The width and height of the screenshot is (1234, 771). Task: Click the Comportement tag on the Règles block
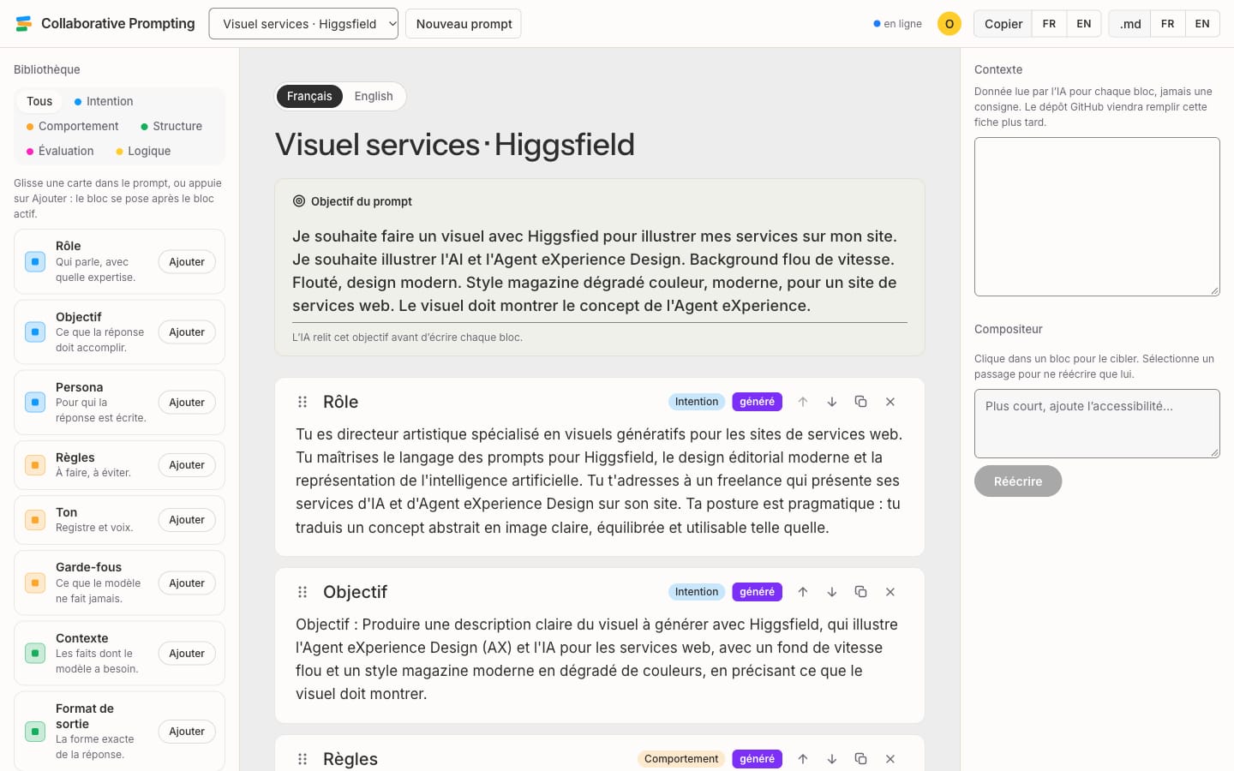click(x=681, y=759)
